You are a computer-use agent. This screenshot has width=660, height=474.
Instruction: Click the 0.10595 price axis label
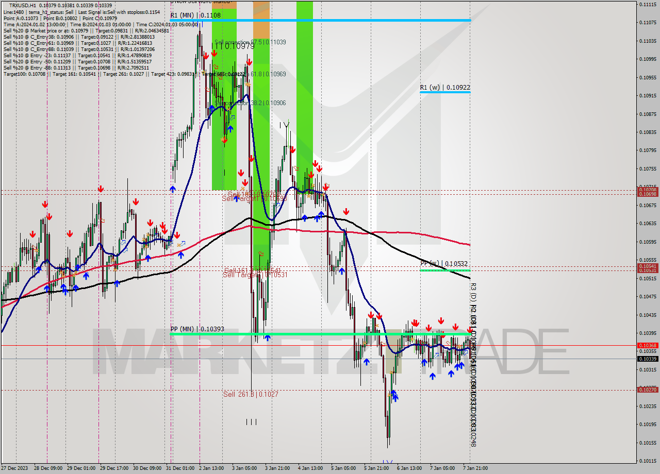pyautogui.click(x=647, y=242)
